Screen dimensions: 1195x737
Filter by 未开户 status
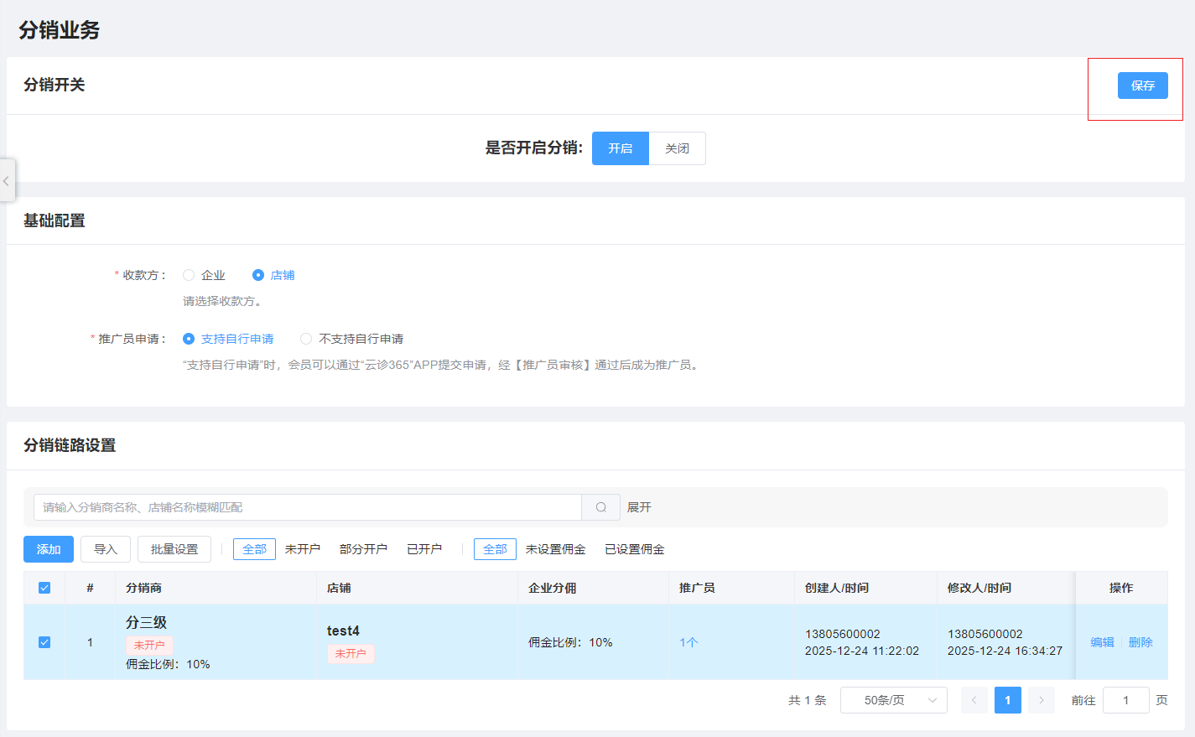tap(301, 549)
